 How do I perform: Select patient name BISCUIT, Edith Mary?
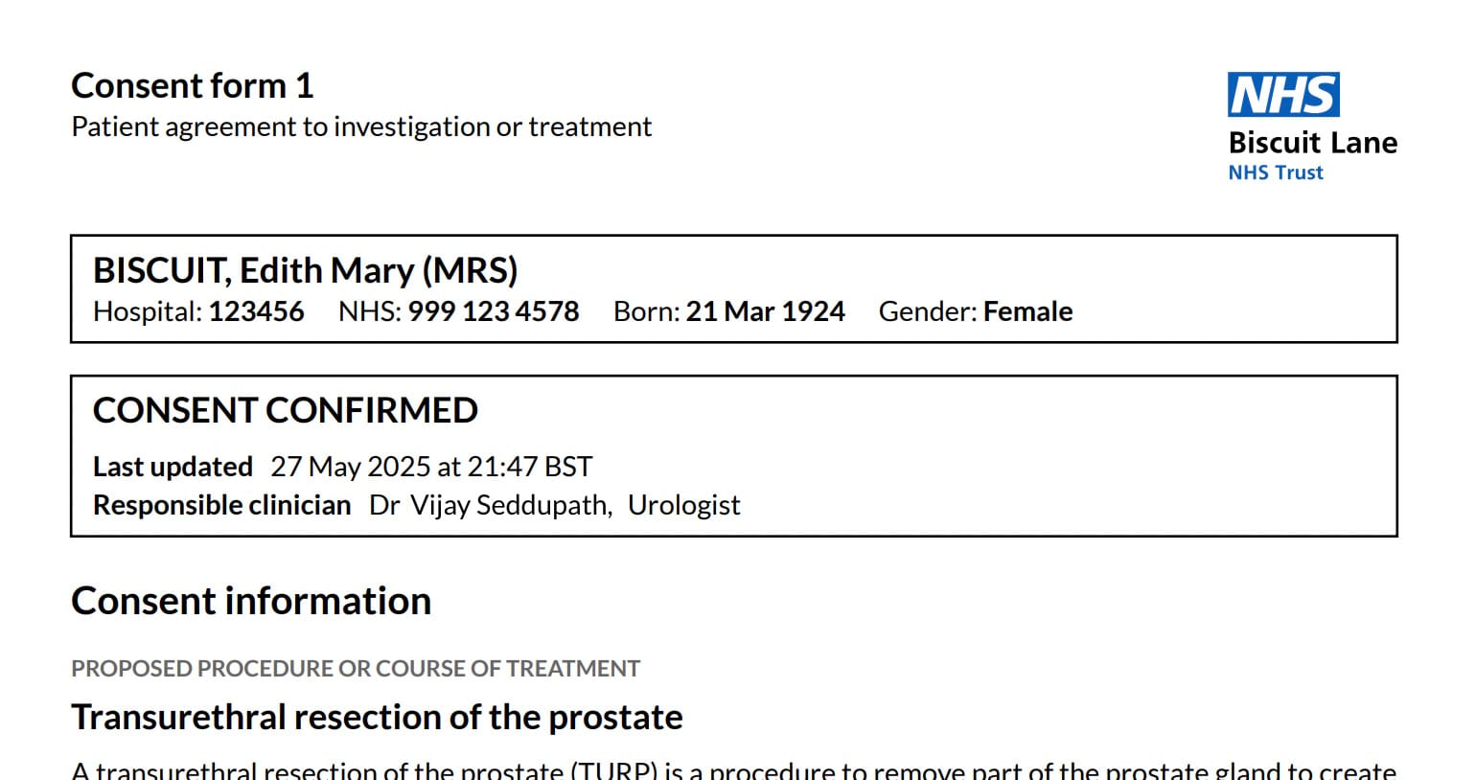coord(305,271)
